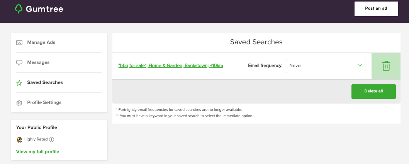Click the Gumtree tree logo icon

click(19, 9)
